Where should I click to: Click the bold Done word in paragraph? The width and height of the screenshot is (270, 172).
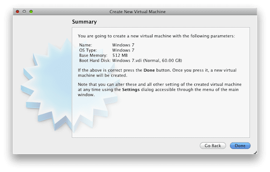pyautogui.click(x=149, y=70)
